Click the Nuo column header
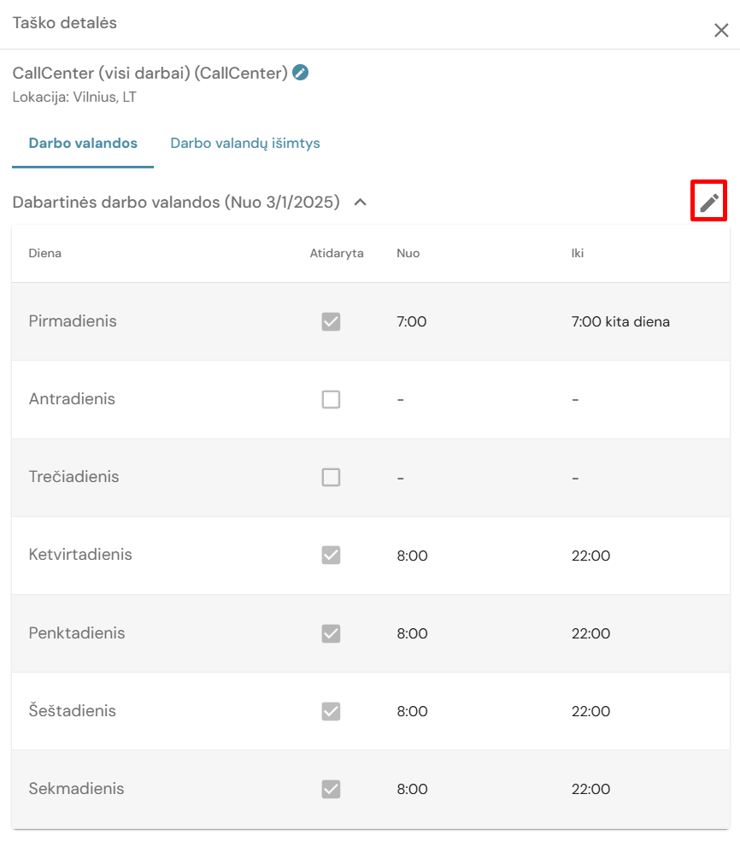 coord(408,253)
